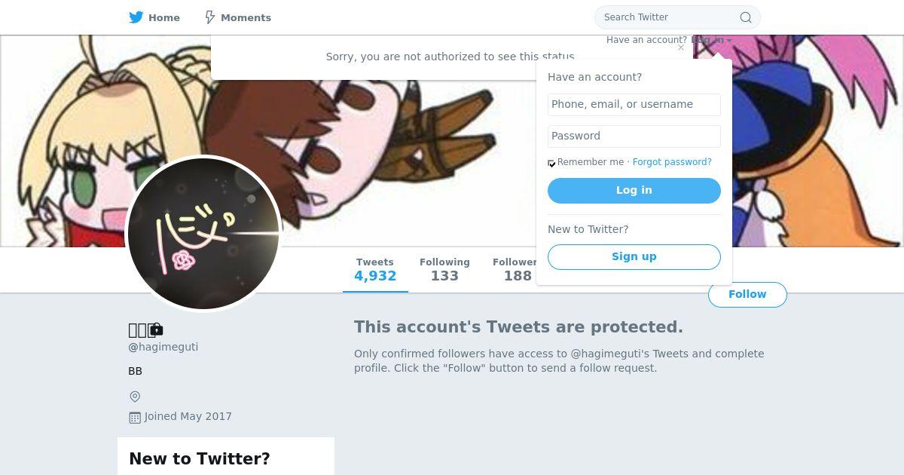Click the joined date calendar icon
904x475 pixels.
pyautogui.click(x=135, y=417)
